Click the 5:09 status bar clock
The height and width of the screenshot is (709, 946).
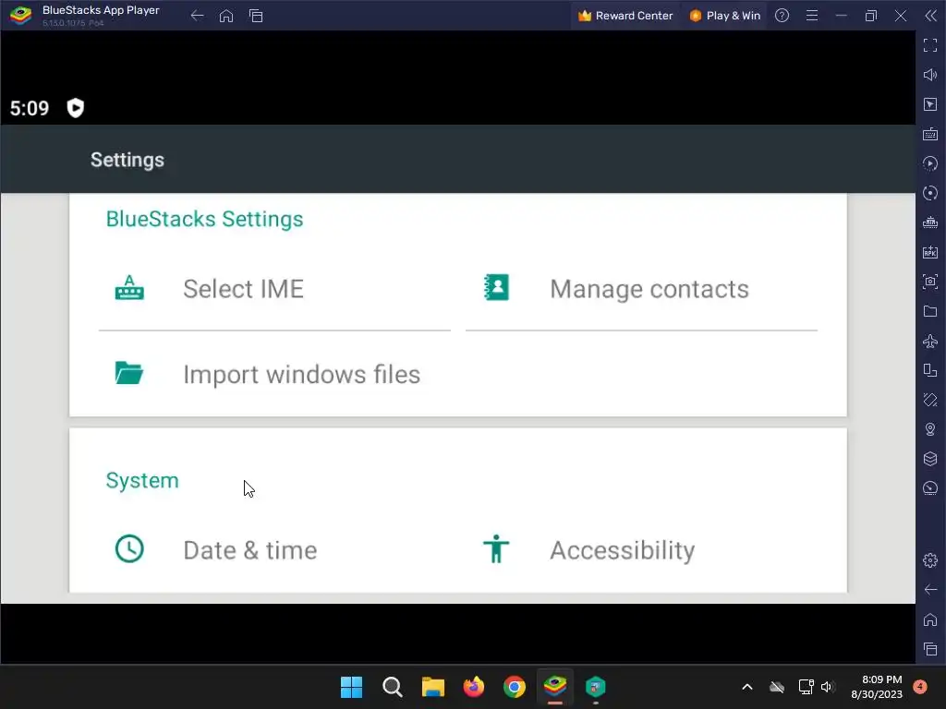29,109
